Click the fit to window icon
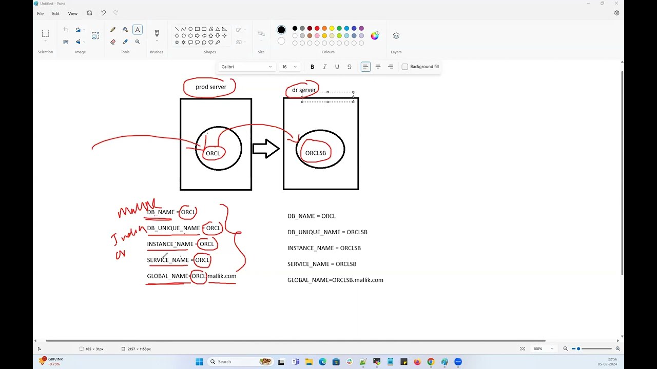 523,348
